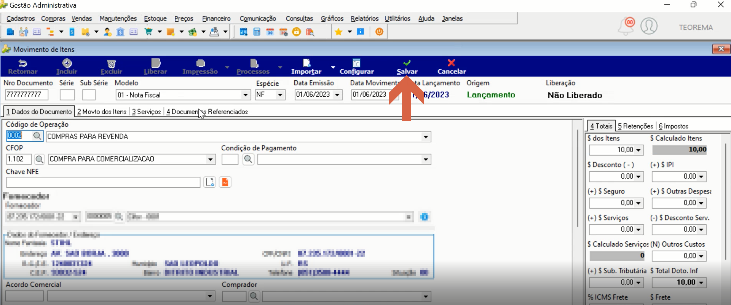
Task: Click the blue info square toolbar icon
Action: (361, 32)
